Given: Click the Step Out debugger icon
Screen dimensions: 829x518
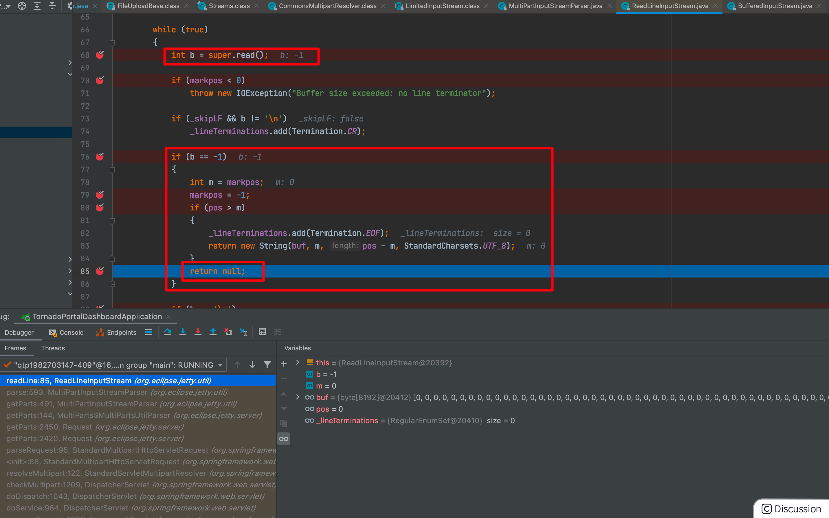Looking at the screenshot, I should (x=213, y=332).
